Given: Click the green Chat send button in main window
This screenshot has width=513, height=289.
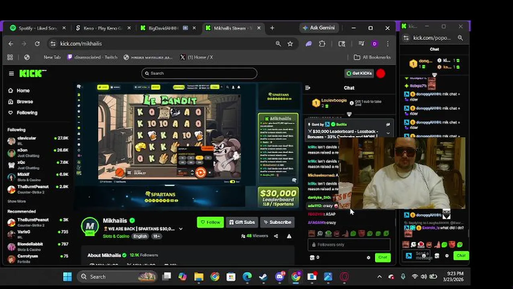Looking at the screenshot, I should tap(383, 257).
